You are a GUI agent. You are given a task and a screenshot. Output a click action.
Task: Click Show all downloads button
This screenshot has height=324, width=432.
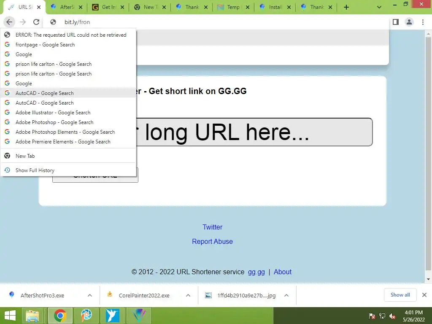coord(400,295)
